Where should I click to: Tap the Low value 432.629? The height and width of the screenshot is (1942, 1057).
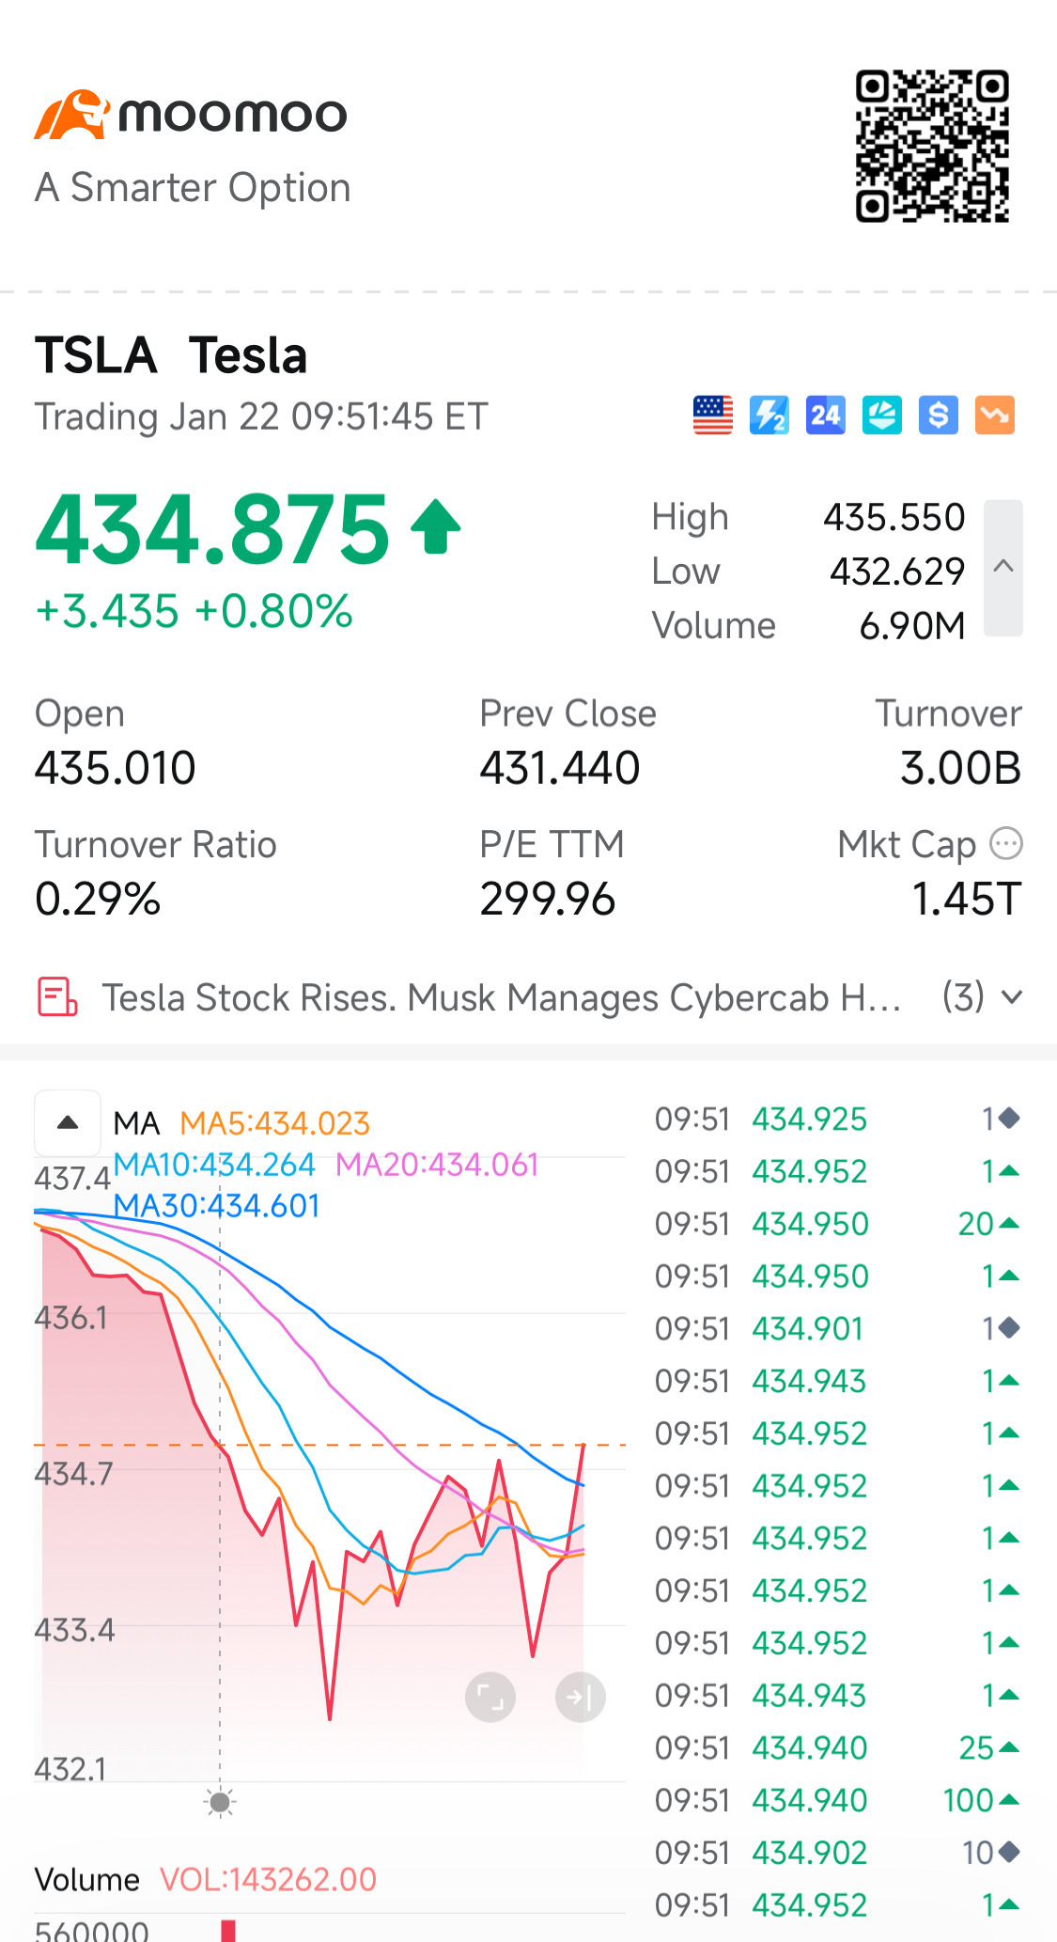click(x=897, y=572)
